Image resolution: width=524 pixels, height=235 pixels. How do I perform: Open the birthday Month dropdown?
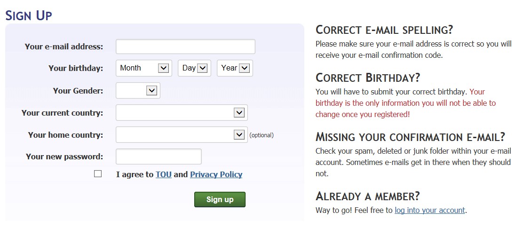point(144,68)
